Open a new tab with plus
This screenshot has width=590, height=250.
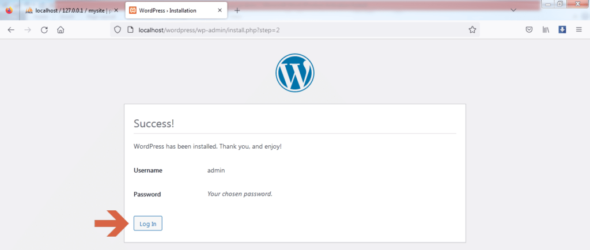click(237, 10)
